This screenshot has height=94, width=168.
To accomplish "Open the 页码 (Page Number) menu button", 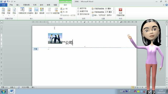I will [x=14, y=12].
